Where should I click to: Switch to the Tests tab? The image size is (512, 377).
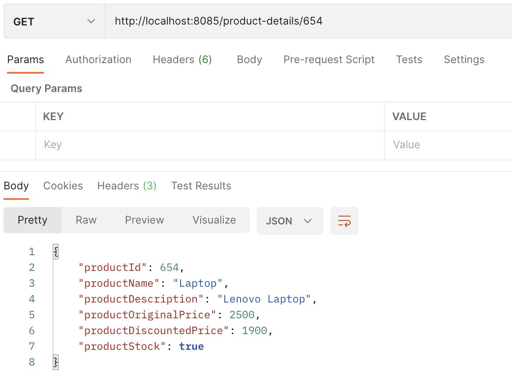click(409, 60)
